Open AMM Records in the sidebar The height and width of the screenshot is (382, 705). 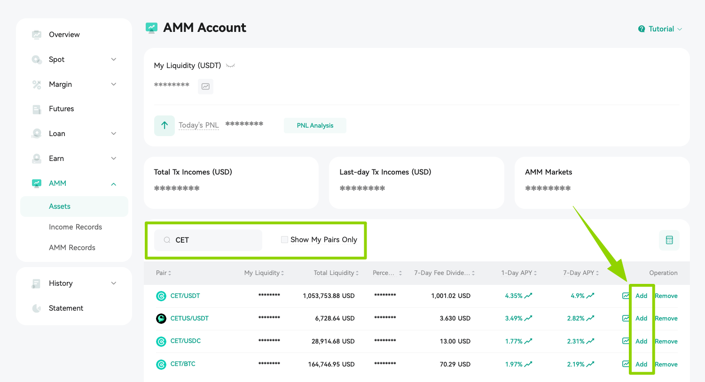(x=72, y=247)
